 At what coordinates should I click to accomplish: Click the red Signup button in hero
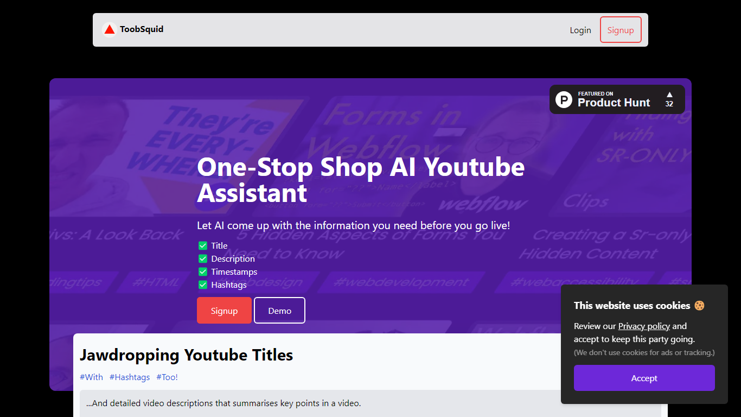(224, 311)
